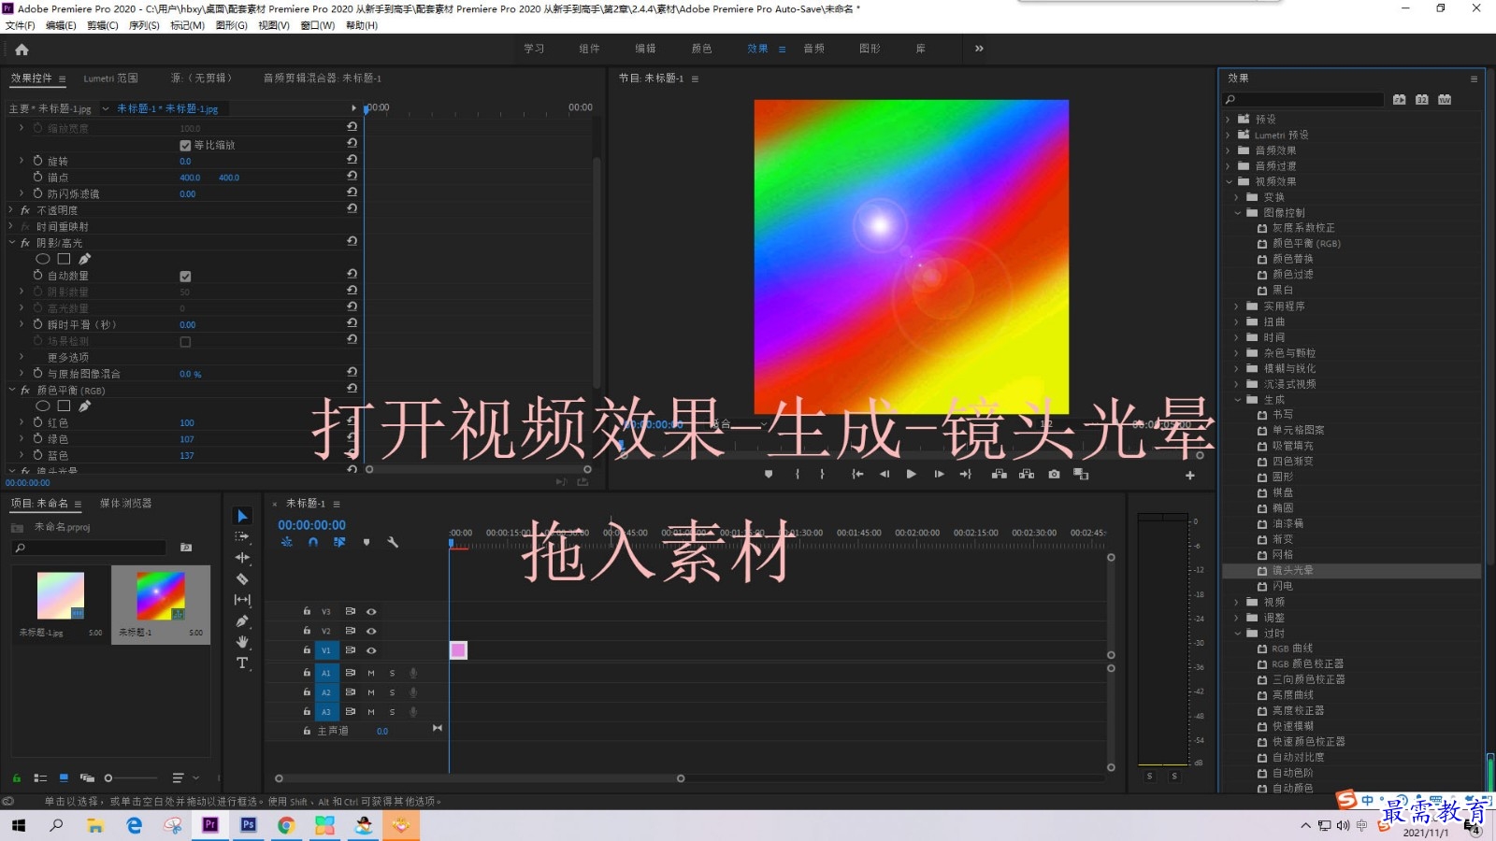Open the 媒体浏览器 tab
This screenshot has width=1496, height=841.
coord(125,503)
